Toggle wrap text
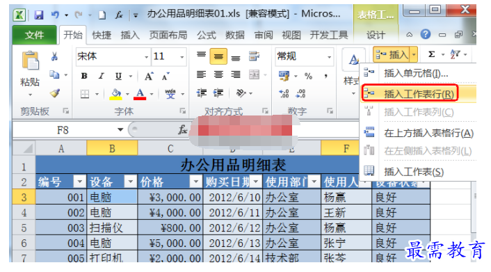The height and width of the screenshot is (272, 491). pos(254,56)
